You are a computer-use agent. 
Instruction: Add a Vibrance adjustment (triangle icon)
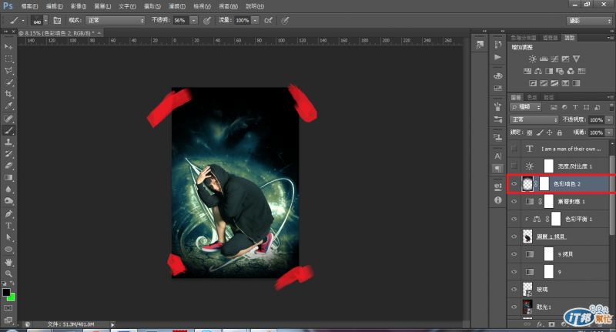pyautogui.click(x=576, y=59)
